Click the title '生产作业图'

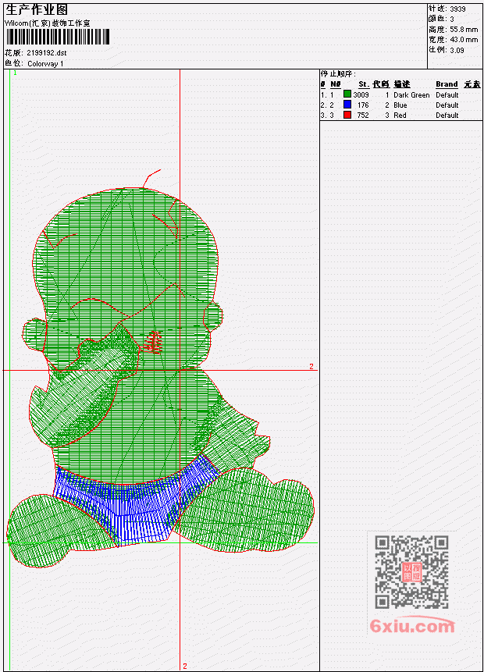[x=37, y=10]
